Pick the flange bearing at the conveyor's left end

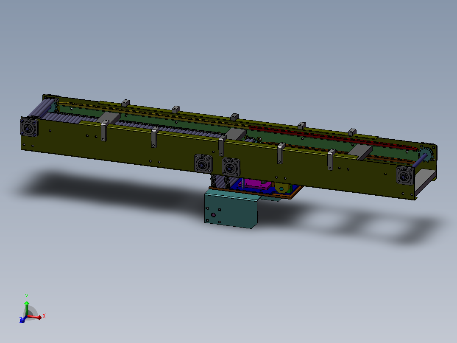click(x=29, y=127)
